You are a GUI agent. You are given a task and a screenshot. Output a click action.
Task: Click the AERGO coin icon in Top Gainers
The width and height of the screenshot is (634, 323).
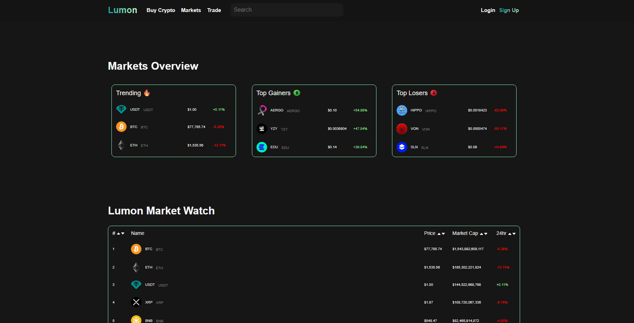coord(262,110)
